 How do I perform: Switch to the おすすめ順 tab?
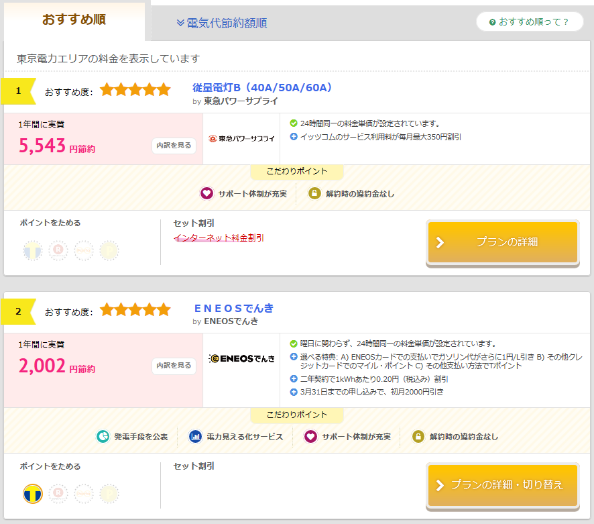point(74,21)
